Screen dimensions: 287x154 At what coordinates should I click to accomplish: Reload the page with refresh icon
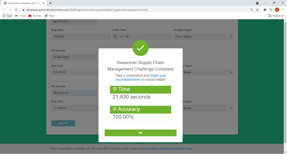(16, 10)
